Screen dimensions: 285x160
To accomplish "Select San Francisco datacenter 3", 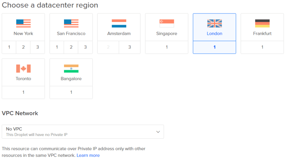I will 85,47.
